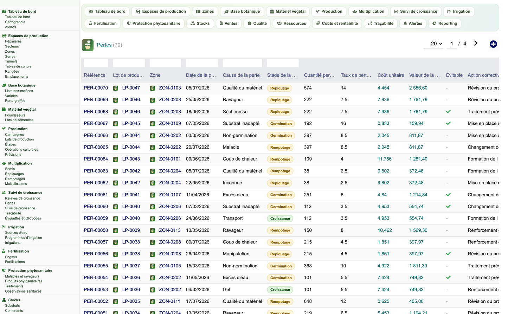Click Matériel végétal sidebar icon
Screen dimensions: 508x314
tap(4, 110)
